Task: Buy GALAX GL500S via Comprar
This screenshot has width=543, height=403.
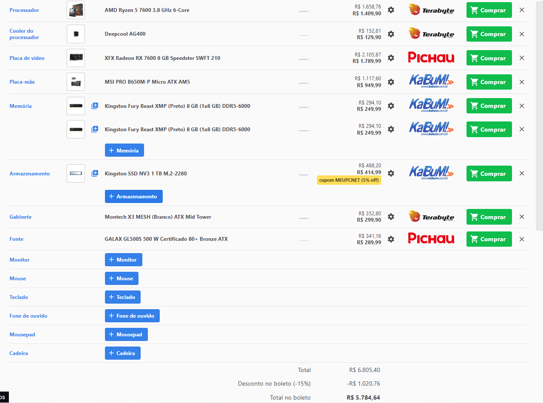Action: point(489,239)
